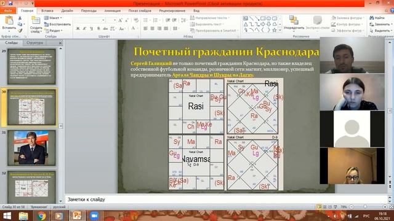394x221 pixels.
Task: Toggle bold (Ж) formatting
Action: click(78, 29)
